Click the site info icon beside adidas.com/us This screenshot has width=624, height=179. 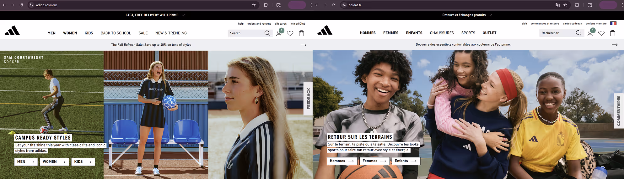click(31, 5)
